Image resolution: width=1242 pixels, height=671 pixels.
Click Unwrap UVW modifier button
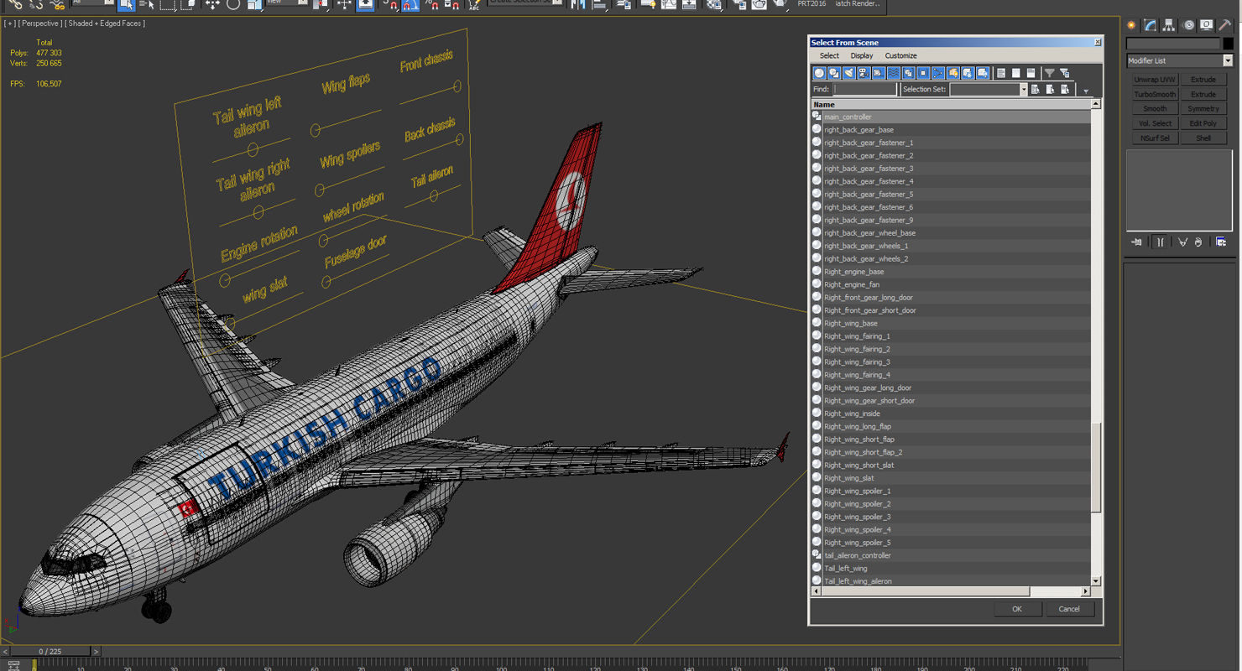(1155, 80)
